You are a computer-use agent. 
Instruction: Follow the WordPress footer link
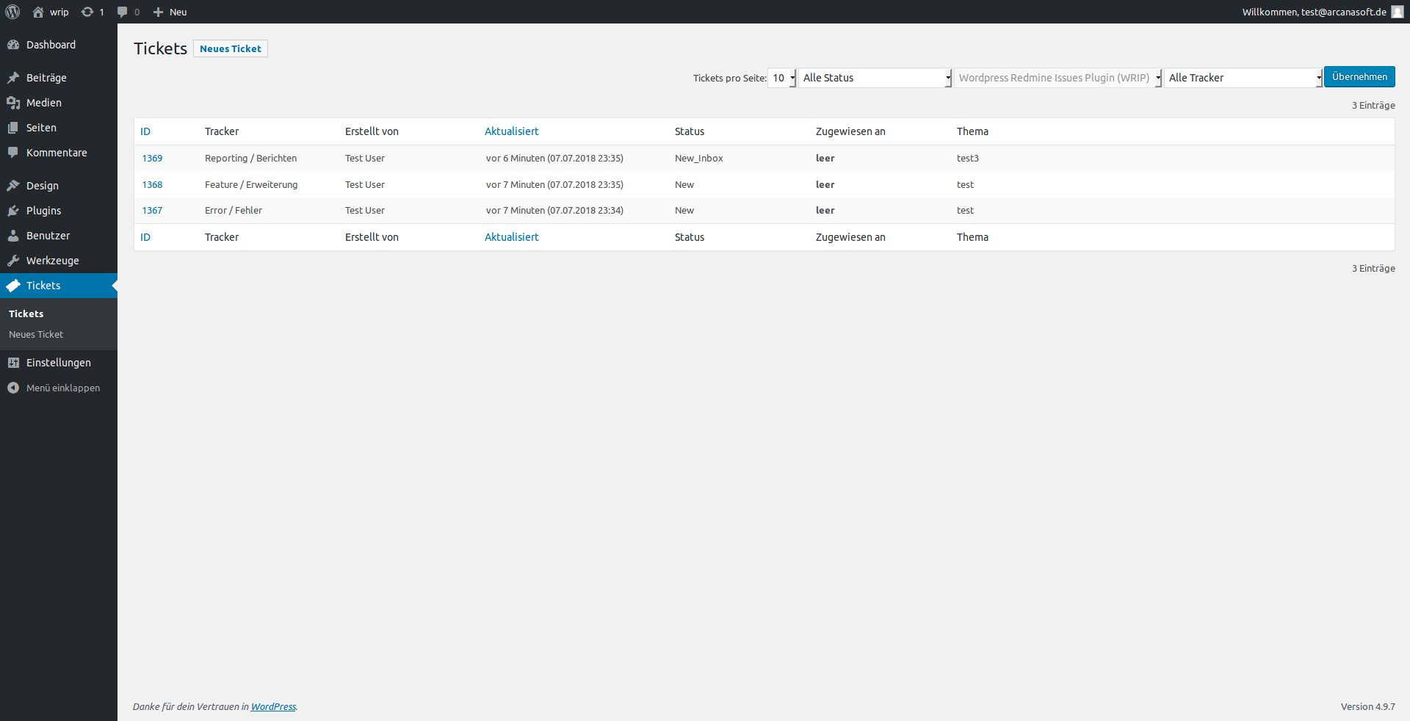(x=273, y=706)
